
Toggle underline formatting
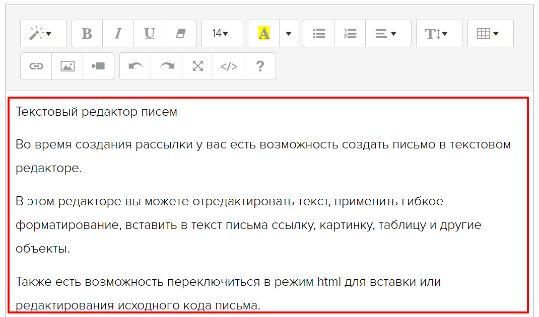[150, 34]
